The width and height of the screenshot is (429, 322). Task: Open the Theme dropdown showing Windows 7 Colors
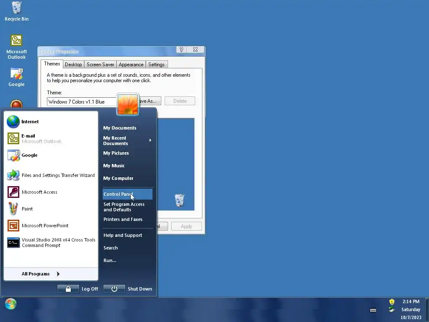(82, 101)
